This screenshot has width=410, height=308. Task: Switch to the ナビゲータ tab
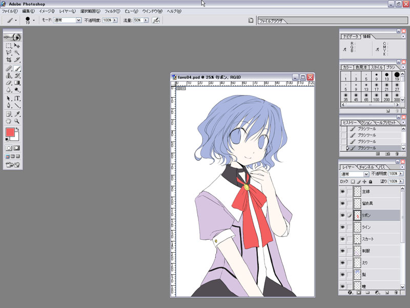(x=351, y=36)
